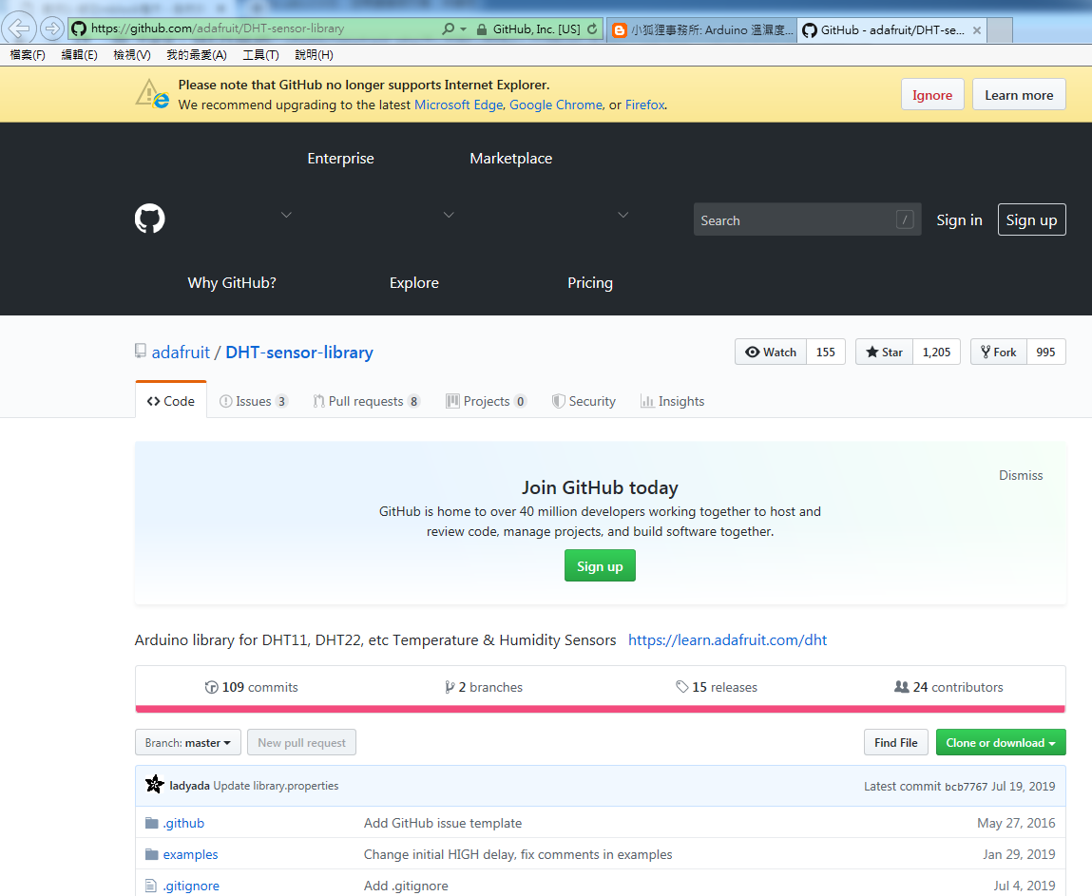This screenshot has width=1092, height=896.
Task: Open the 編輯(E) menu
Action: [x=80, y=54]
